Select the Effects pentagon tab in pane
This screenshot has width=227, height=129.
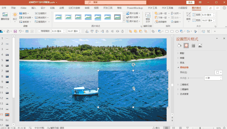(x=186, y=45)
